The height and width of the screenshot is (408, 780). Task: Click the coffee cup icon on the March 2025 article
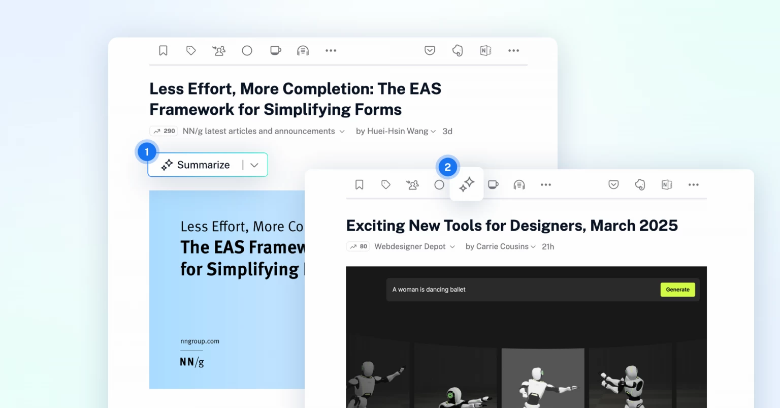pos(493,184)
